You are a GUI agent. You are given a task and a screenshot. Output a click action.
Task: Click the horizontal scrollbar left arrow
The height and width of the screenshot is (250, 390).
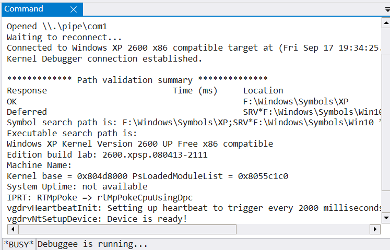[13, 229]
